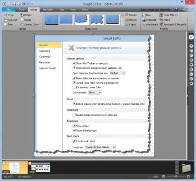196x181 pixels.
Task: Apply the checkmark flag from sidebar
Action: (x=191, y=79)
